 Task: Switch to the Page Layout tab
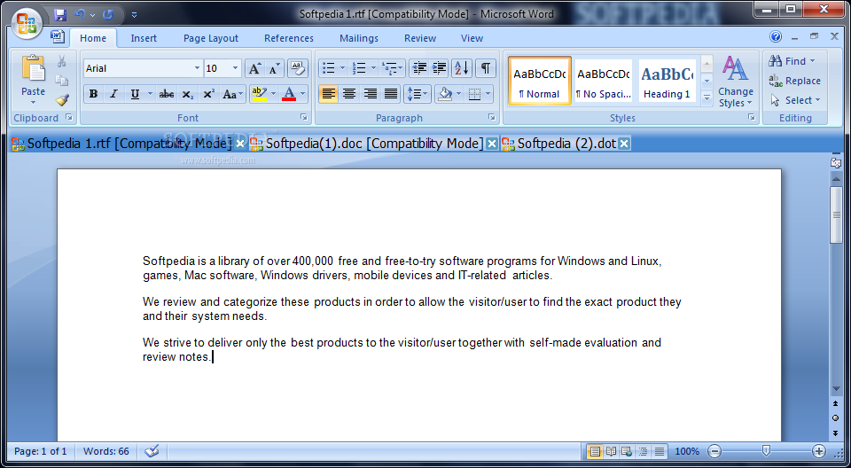click(211, 38)
